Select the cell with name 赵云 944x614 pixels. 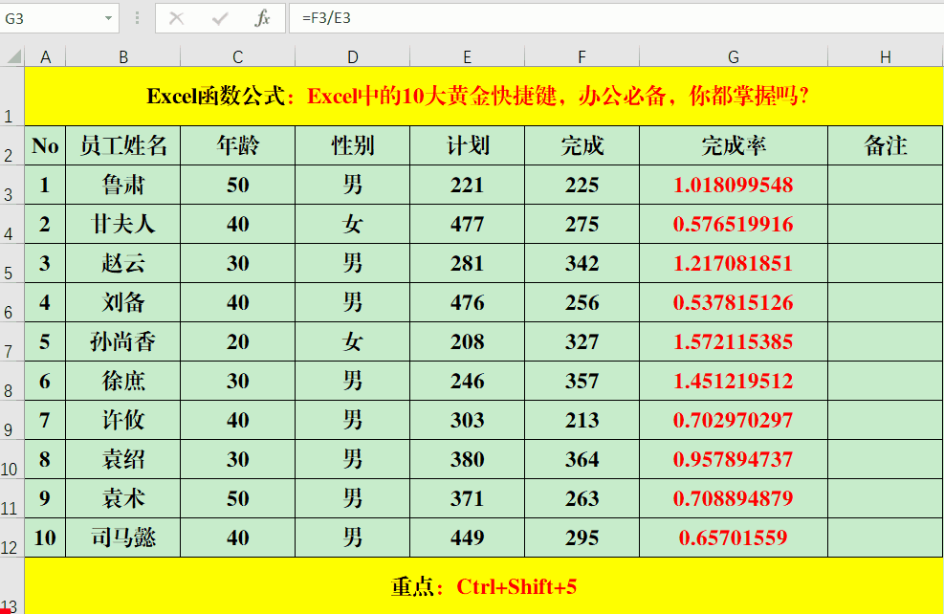[122, 263]
